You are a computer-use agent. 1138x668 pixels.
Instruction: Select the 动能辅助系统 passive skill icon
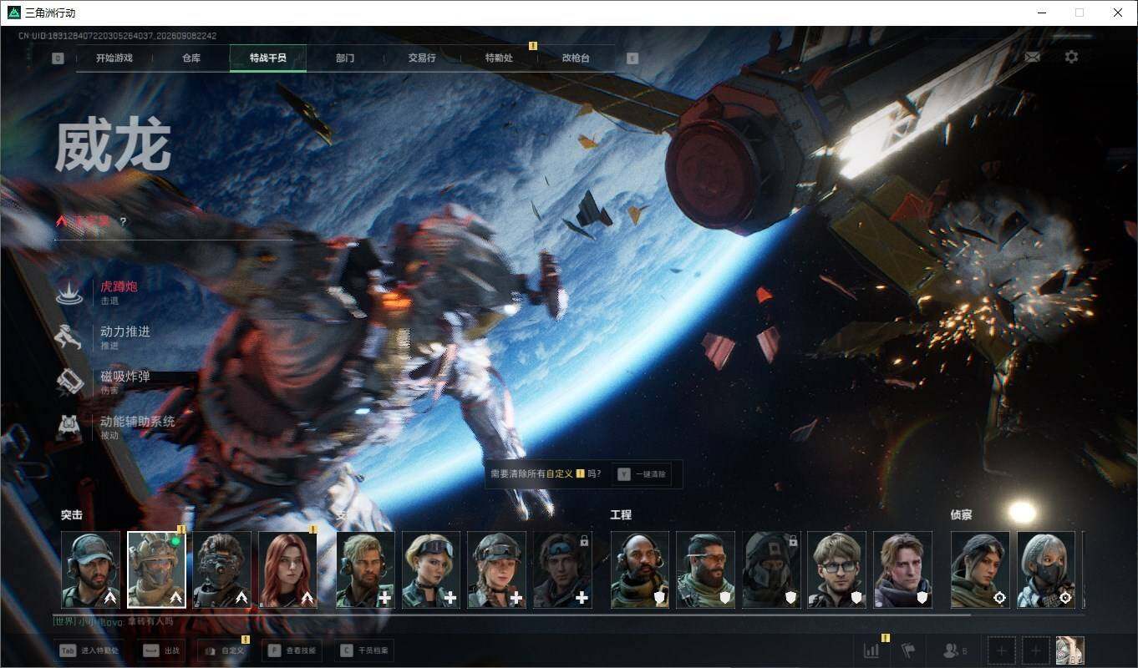click(x=69, y=428)
